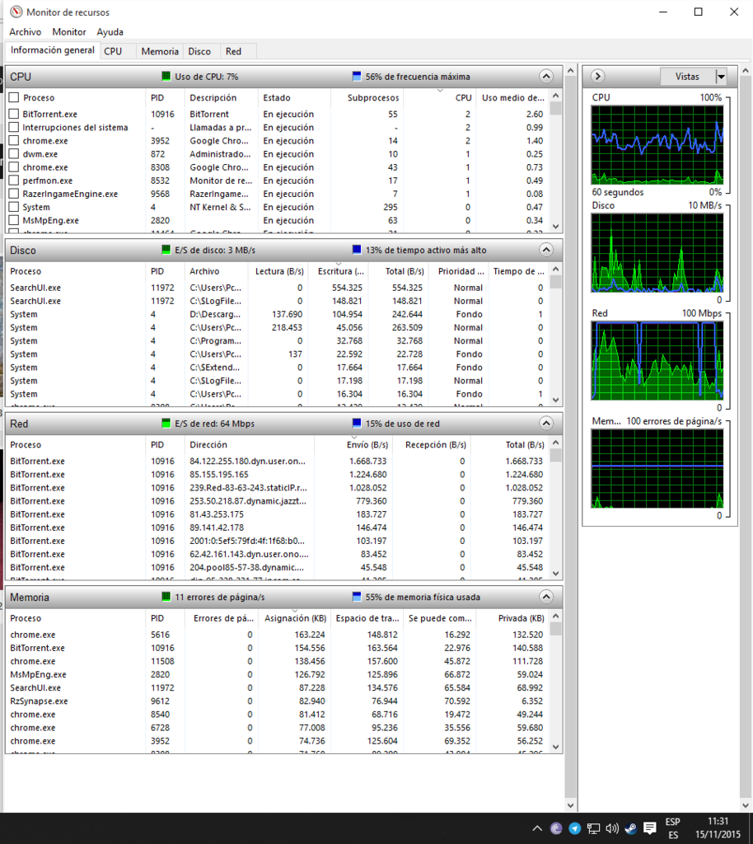
Task: Collapse the graphs pane with the arrow button
Action: tap(598, 77)
